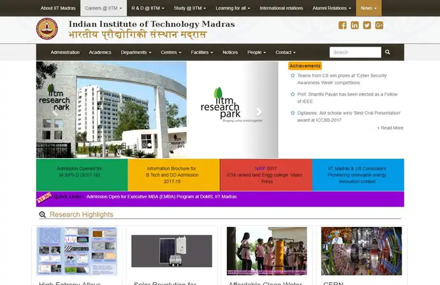Click the Achievements label button
The width and height of the screenshot is (440, 285).
click(305, 66)
